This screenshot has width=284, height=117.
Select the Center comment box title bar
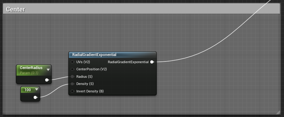142,9
